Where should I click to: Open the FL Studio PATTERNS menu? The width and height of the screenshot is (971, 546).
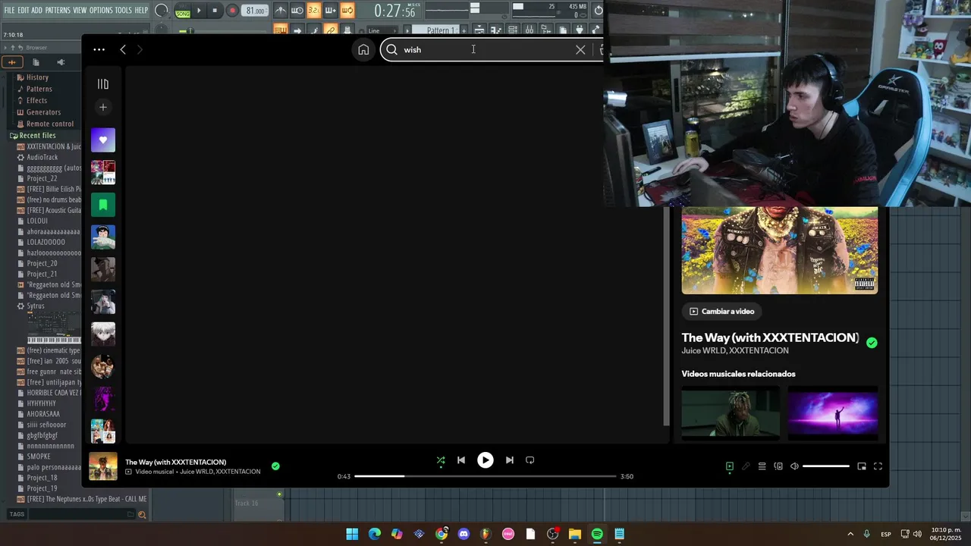pyautogui.click(x=58, y=10)
